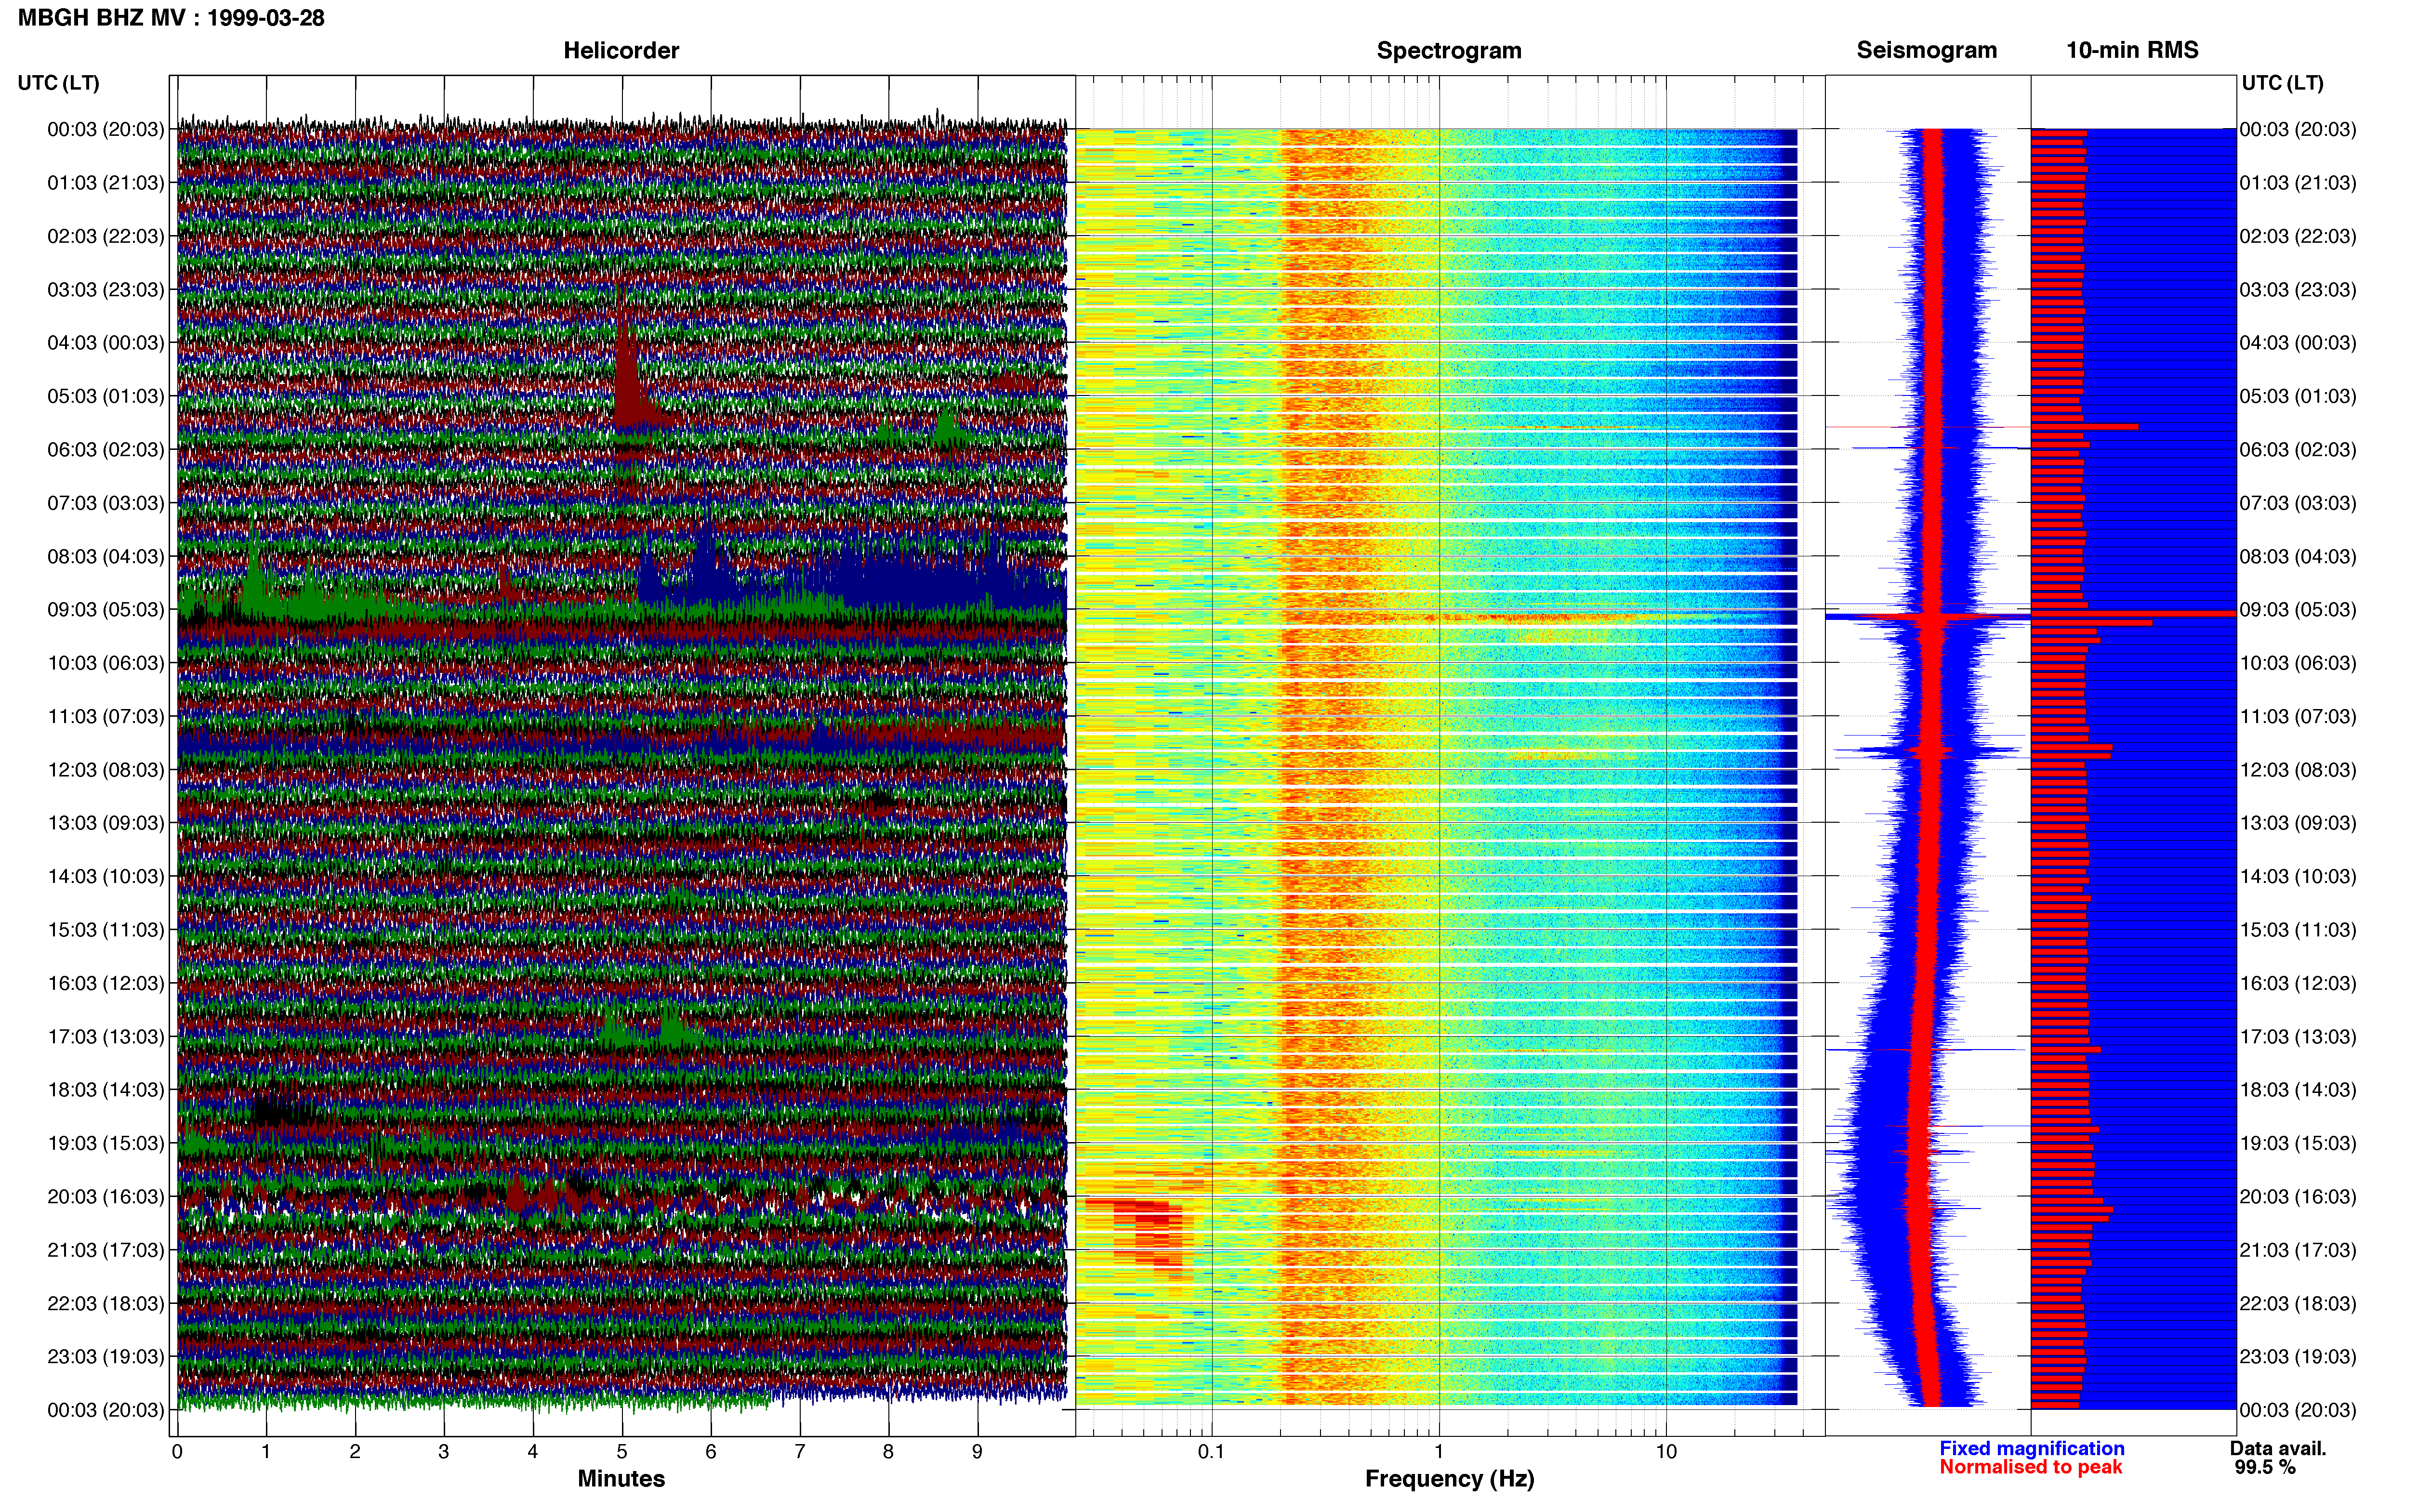Click the left axis time label '12:03 (08:03)'

[x=106, y=770]
